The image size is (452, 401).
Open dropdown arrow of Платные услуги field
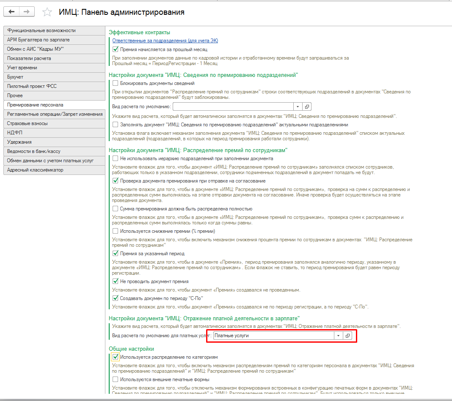click(338, 336)
